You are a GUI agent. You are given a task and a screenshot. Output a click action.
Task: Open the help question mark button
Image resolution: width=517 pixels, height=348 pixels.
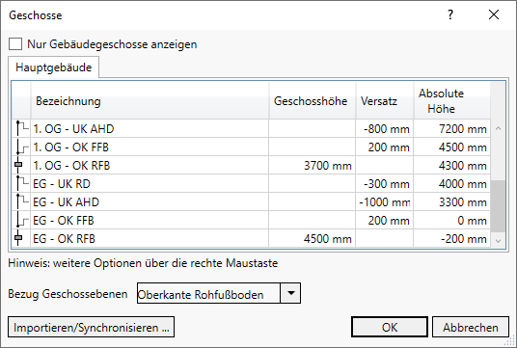[x=450, y=14]
